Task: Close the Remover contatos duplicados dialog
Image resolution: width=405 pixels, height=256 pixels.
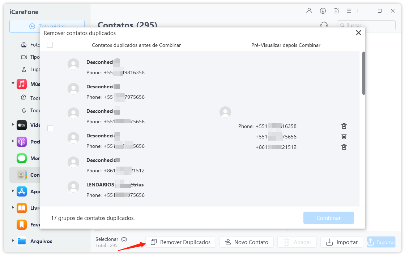Action: tap(358, 33)
